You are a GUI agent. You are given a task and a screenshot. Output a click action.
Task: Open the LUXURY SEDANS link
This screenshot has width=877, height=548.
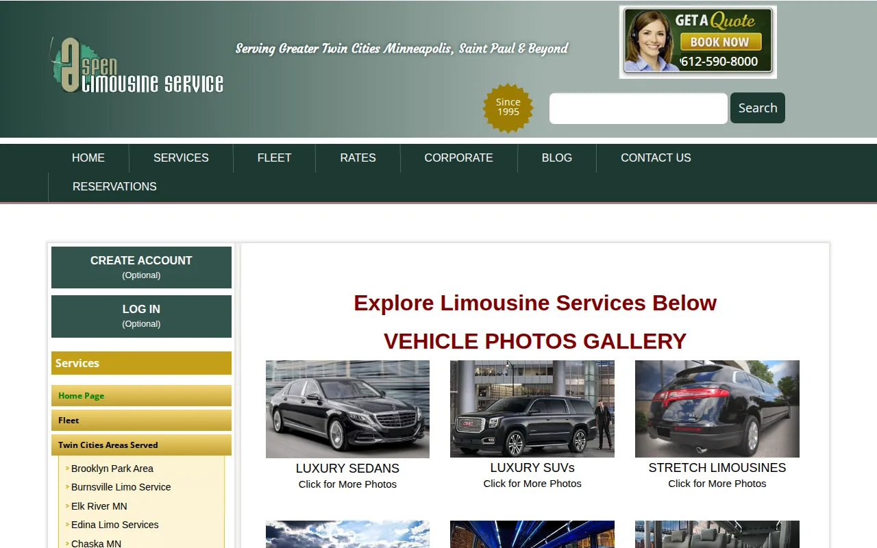[347, 469]
